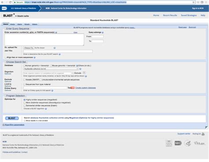Open the help icon for Entrez query hint
The image size is (209, 162).
pyautogui.click(x=52, y=90)
